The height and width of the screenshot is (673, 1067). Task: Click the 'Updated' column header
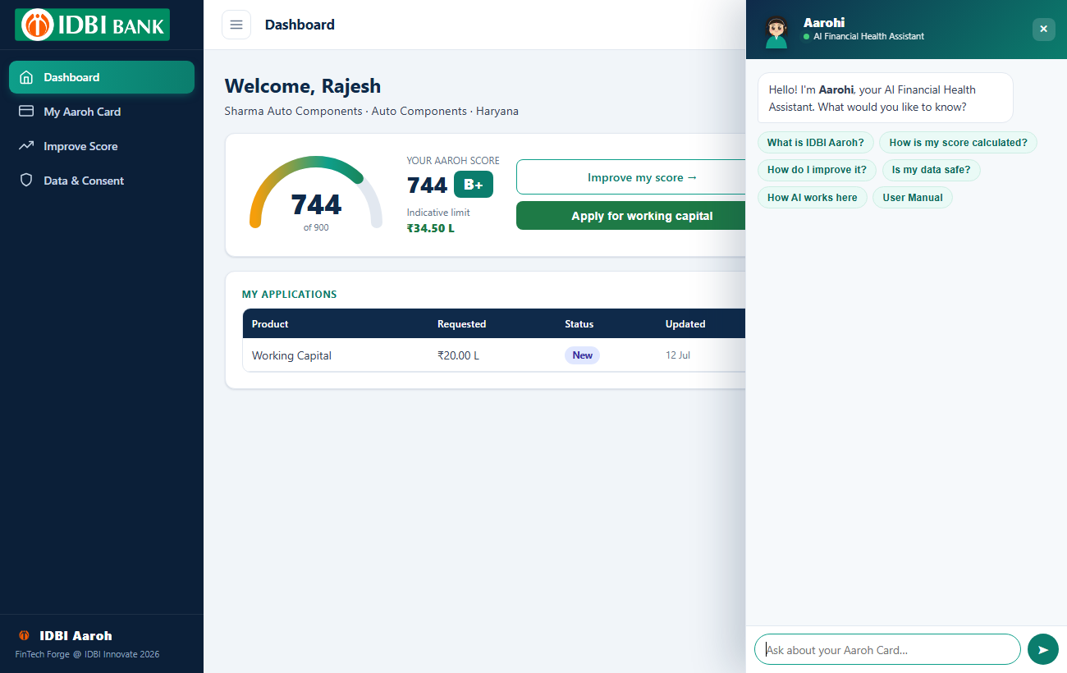(685, 324)
